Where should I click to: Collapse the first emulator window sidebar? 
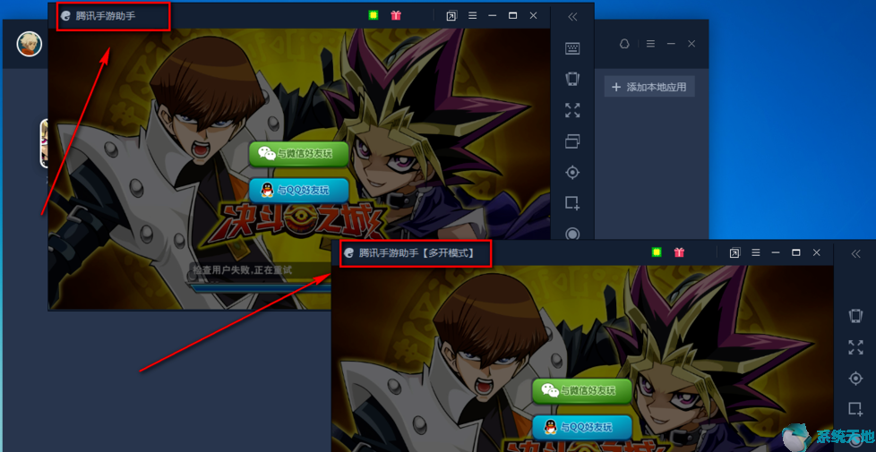point(572,17)
